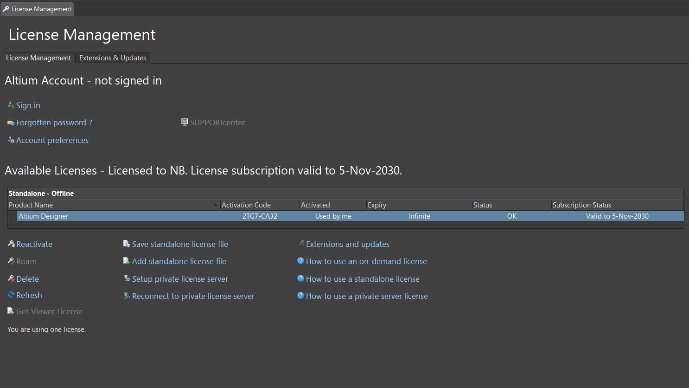Click the Account preferences icon
Image resolution: width=689 pixels, height=388 pixels.
point(11,140)
